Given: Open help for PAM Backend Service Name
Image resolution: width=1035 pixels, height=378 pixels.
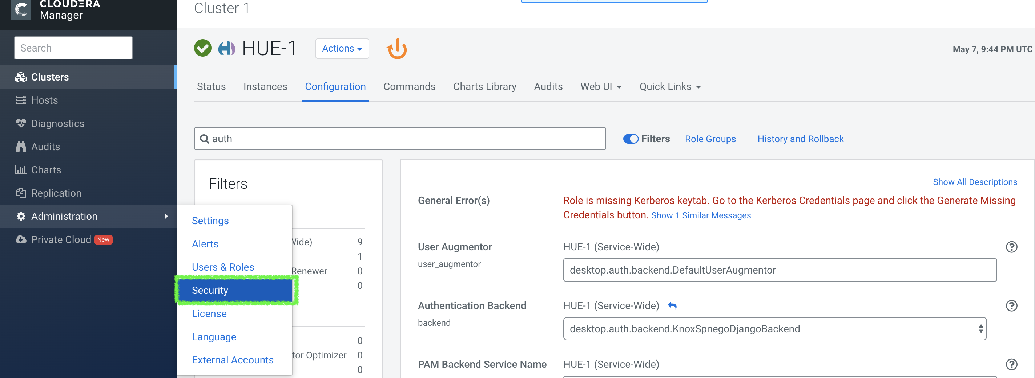Looking at the screenshot, I should [x=1011, y=364].
